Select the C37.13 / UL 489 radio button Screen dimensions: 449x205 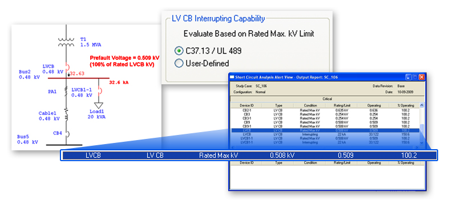179,51
